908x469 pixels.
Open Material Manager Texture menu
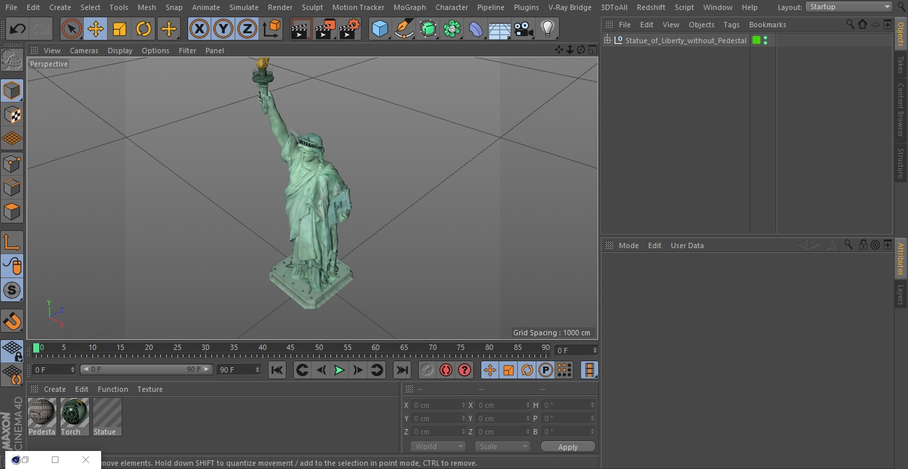tap(150, 389)
